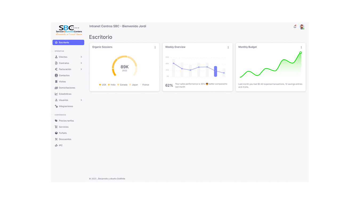Expand the Facturación submenu chevron

click(x=81, y=69)
